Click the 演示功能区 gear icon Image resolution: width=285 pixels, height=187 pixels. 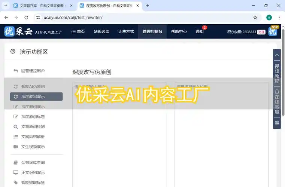(x=13, y=51)
